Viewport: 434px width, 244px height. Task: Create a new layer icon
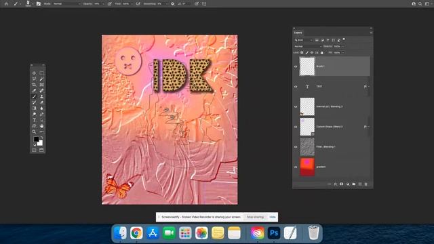tap(360, 184)
